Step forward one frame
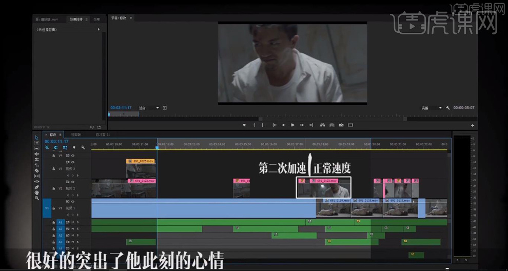Image resolution: width=508 pixels, height=271 pixels. (x=302, y=125)
